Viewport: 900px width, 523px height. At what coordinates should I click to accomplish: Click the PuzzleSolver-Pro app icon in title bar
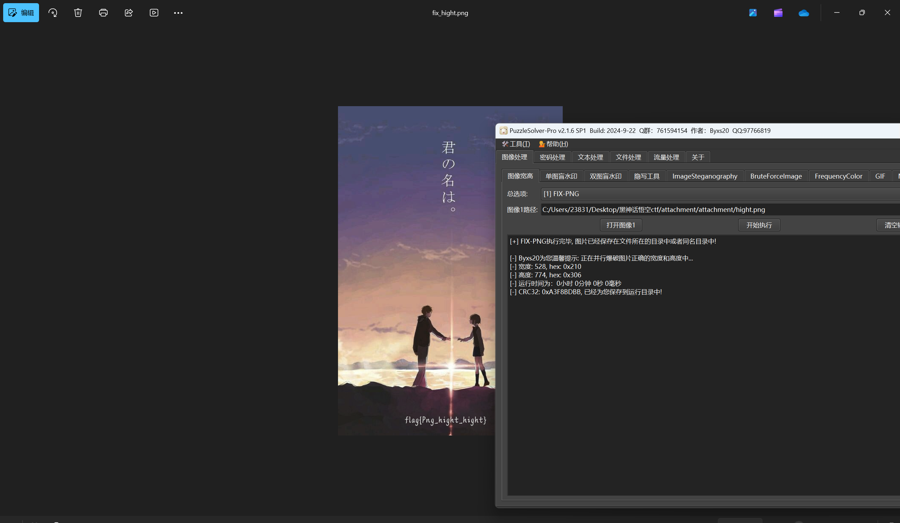[504, 131]
